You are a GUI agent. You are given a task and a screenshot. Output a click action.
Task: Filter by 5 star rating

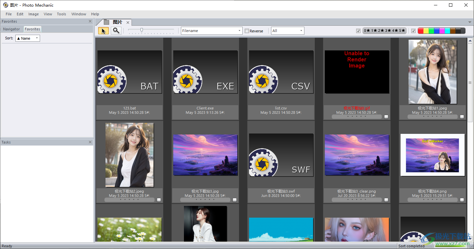pos(402,31)
